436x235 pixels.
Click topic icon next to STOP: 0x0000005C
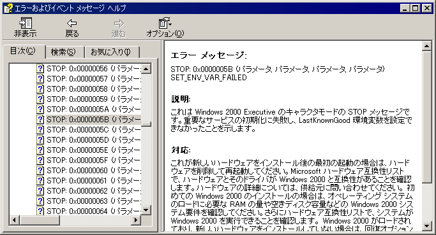pos(40,129)
